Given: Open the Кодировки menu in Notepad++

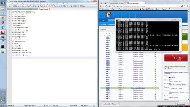Looking at the screenshot, I should tap(28, 4).
